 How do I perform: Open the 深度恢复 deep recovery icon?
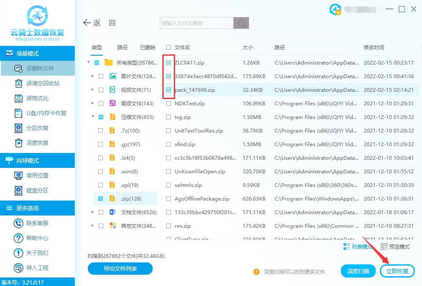coord(18,143)
